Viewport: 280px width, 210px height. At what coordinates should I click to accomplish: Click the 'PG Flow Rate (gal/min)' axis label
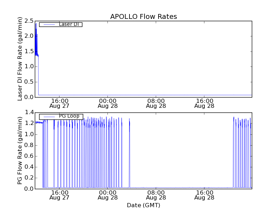pos(20,150)
